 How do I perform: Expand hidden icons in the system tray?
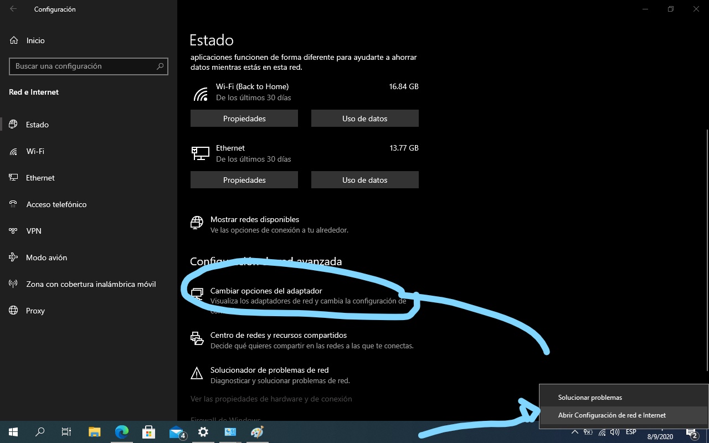[x=575, y=432]
